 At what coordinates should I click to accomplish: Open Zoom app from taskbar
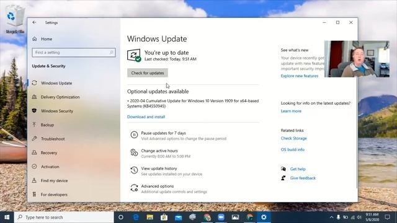(221, 217)
